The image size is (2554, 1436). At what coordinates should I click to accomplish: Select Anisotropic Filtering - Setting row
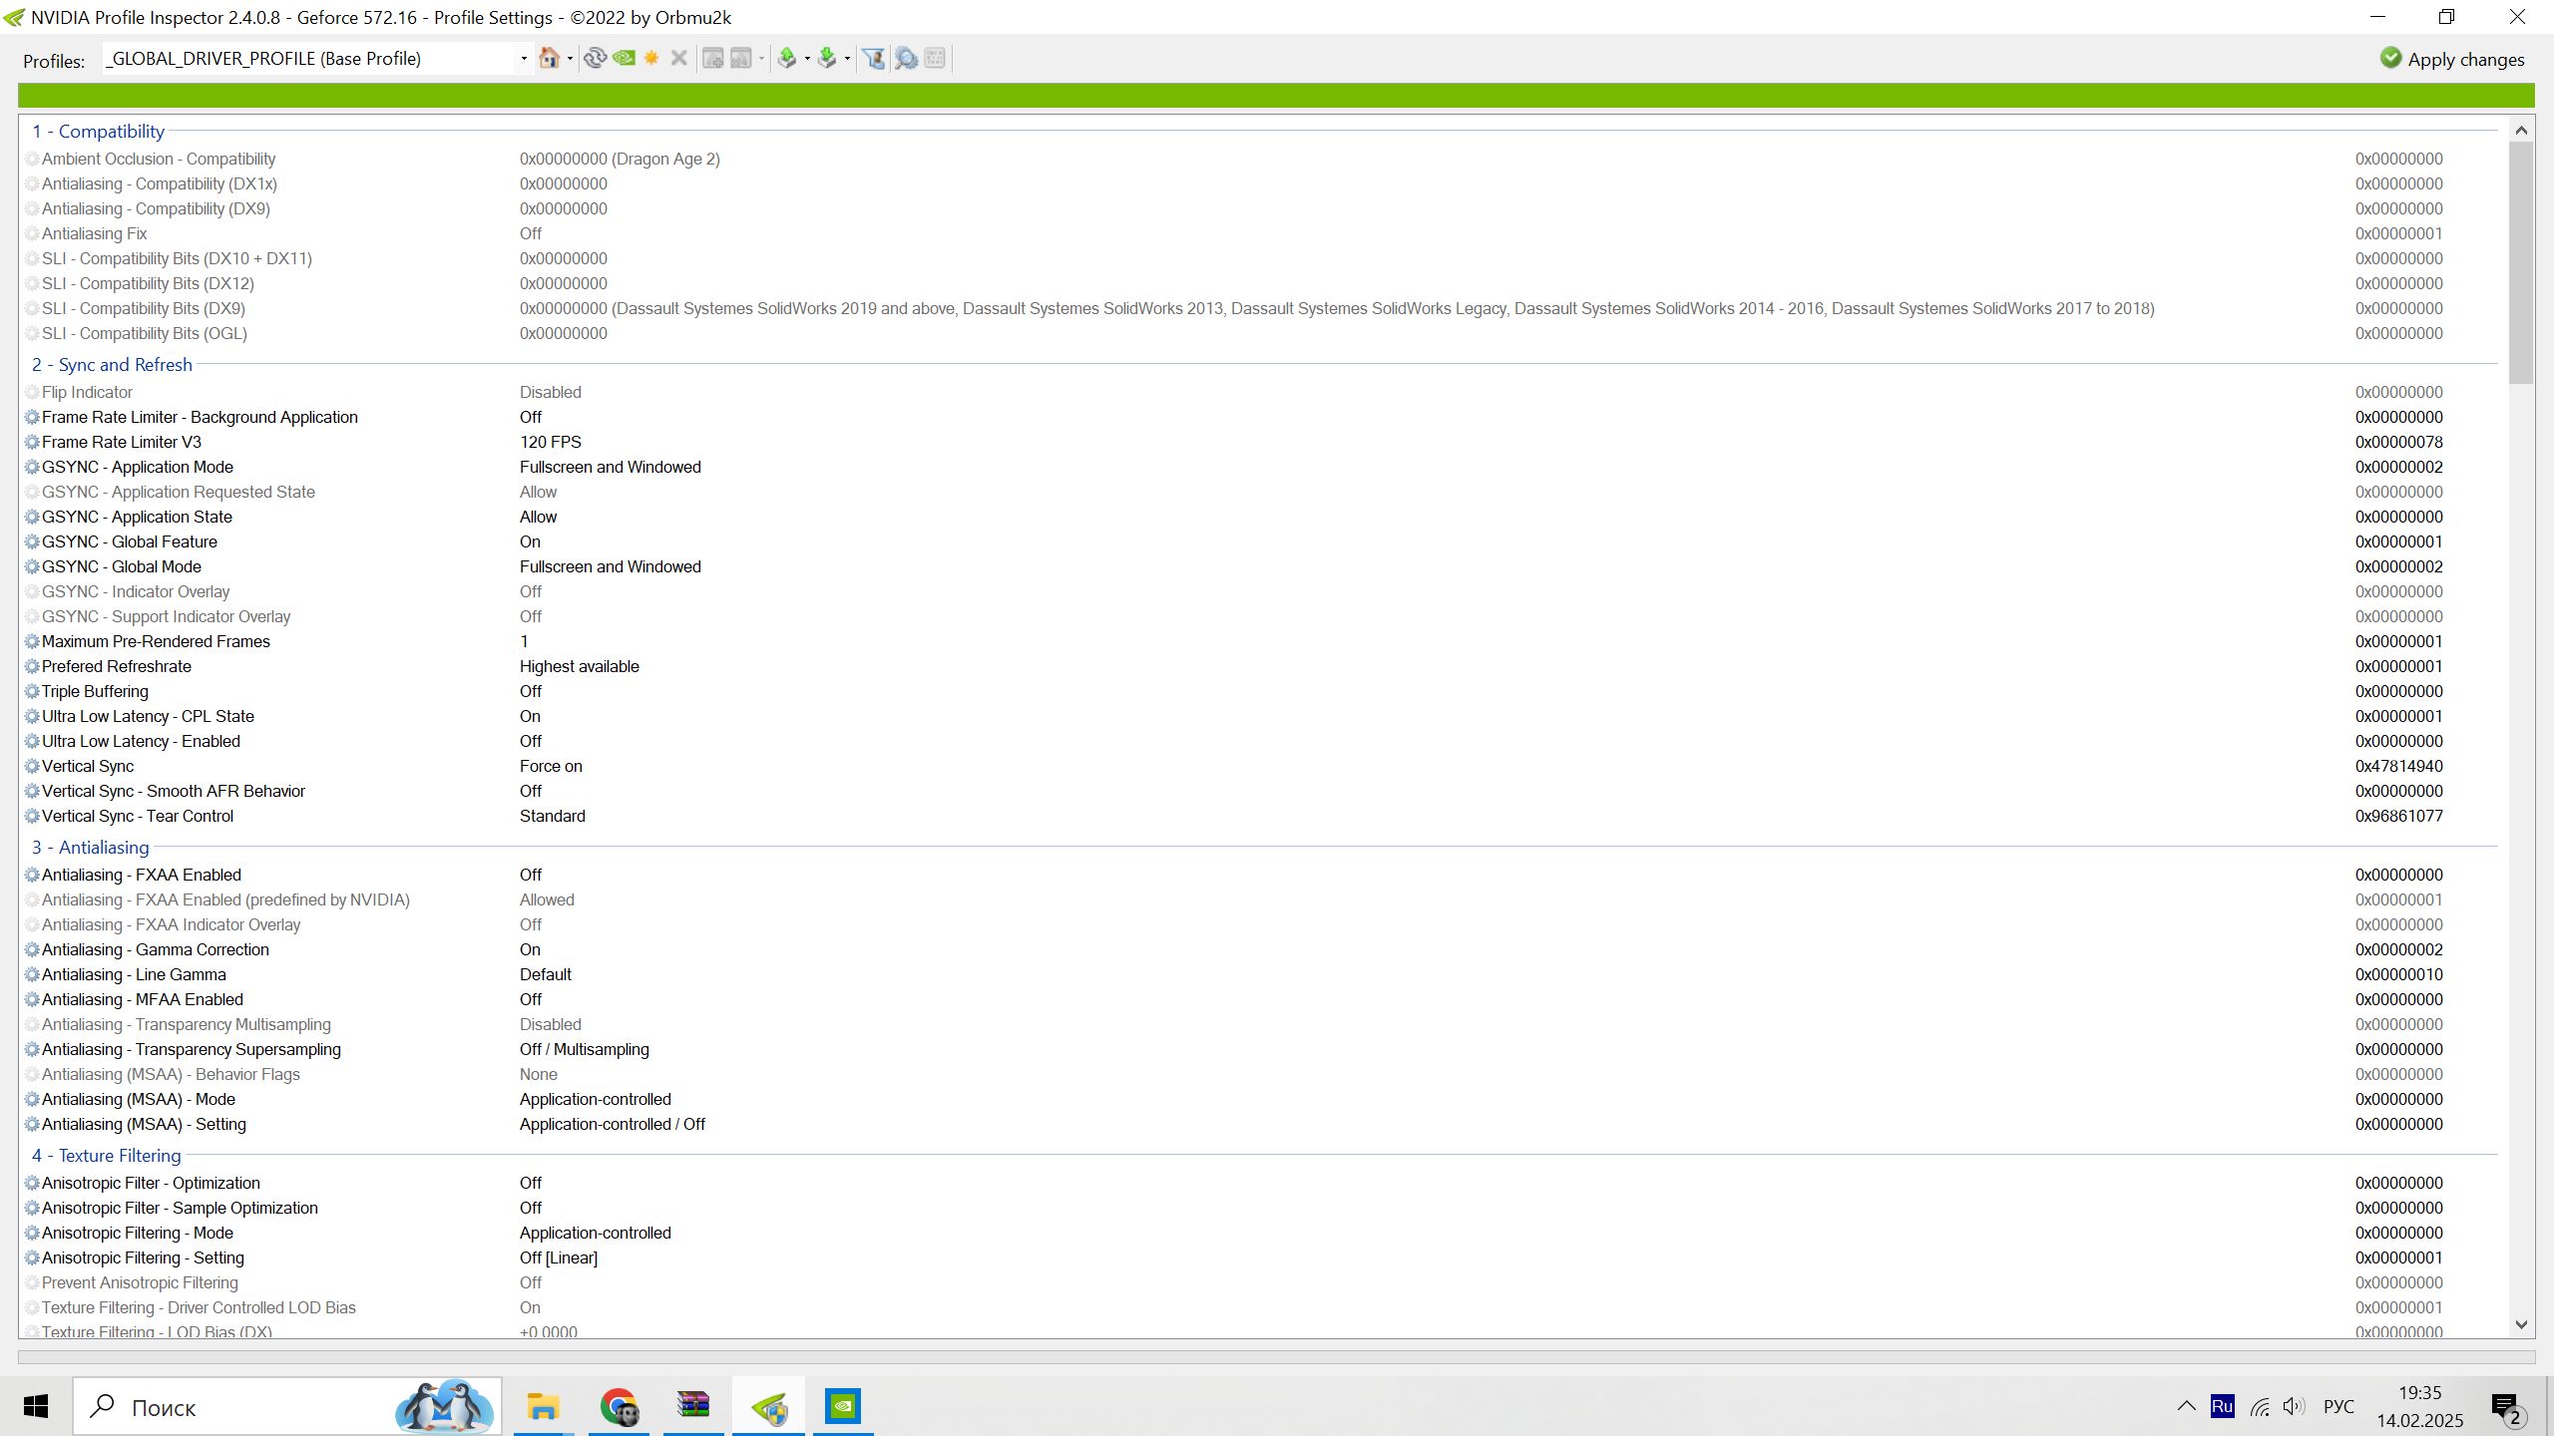[x=1261, y=1257]
